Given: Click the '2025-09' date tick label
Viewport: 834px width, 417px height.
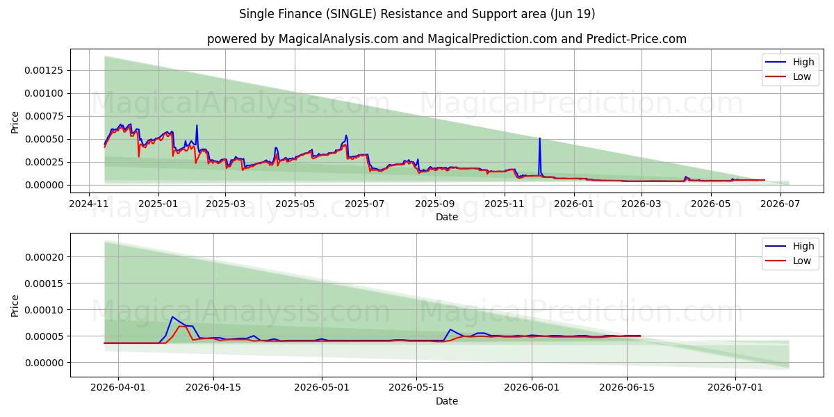Looking at the screenshot, I should pyautogui.click(x=435, y=204).
